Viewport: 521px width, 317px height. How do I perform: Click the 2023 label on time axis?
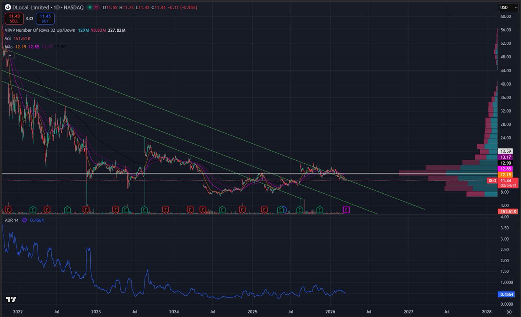pos(96,311)
